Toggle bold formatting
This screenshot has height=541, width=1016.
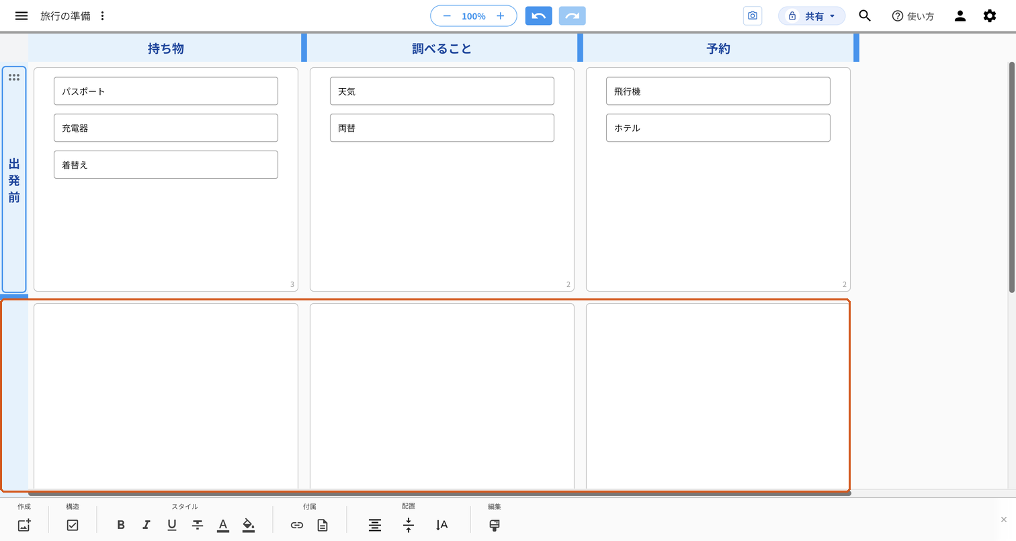tap(121, 526)
